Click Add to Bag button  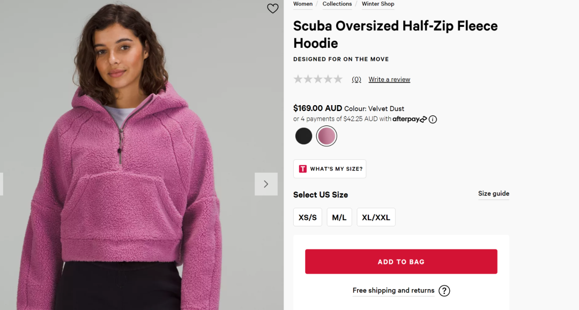401,262
